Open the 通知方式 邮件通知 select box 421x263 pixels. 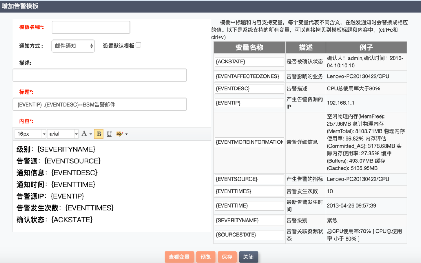[x=73, y=46]
